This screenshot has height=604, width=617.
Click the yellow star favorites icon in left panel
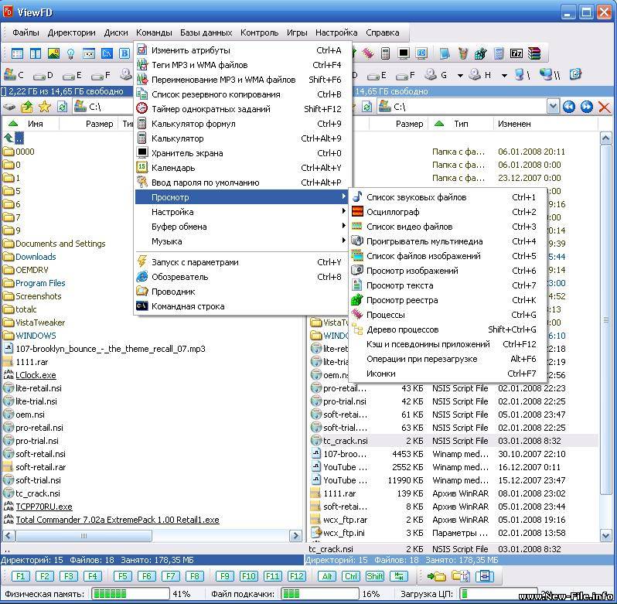click(x=45, y=107)
